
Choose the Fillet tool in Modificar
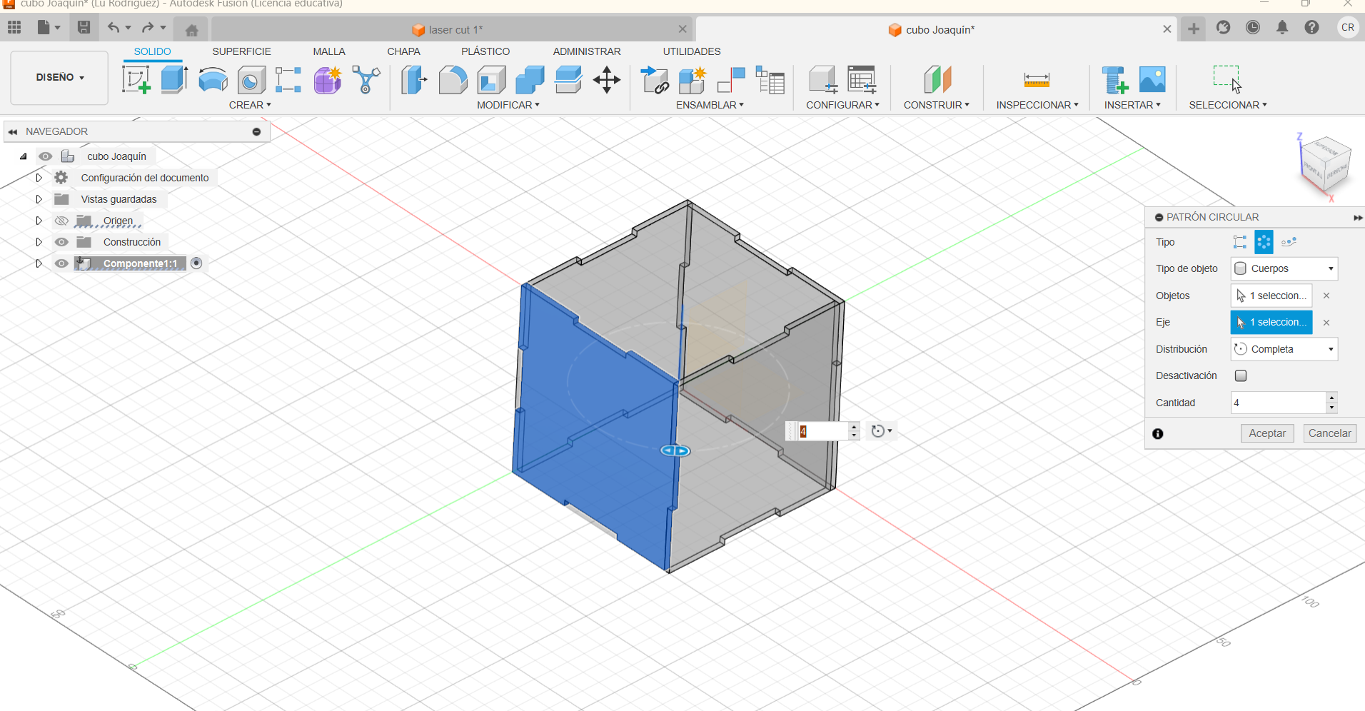click(x=453, y=79)
